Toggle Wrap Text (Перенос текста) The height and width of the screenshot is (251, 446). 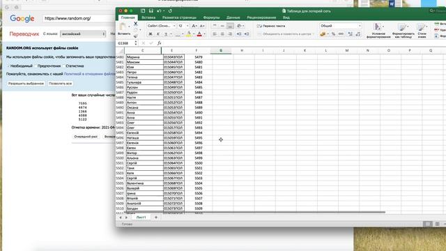pyautogui.click(x=271, y=26)
